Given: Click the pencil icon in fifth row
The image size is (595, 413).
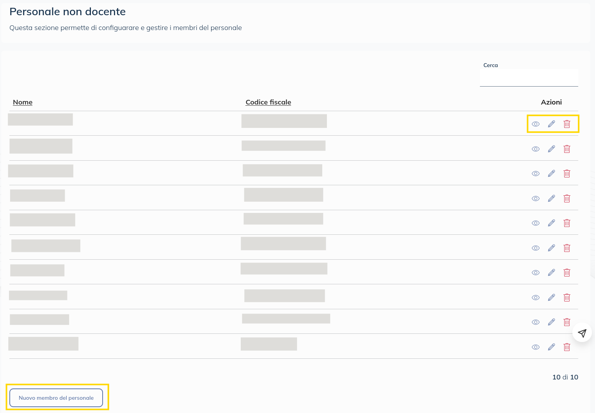Looking at the screenshot, I should pyautogui.click(x=551, y=223).
